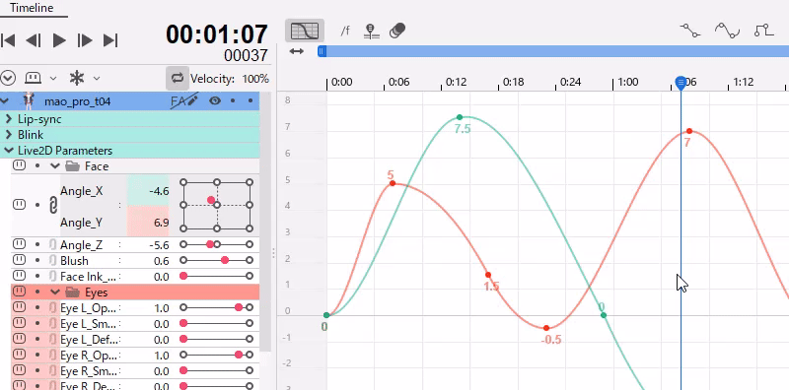Jump to the last frame button
The width and height of the screenshot is (789, 390).
coord(110,40)
